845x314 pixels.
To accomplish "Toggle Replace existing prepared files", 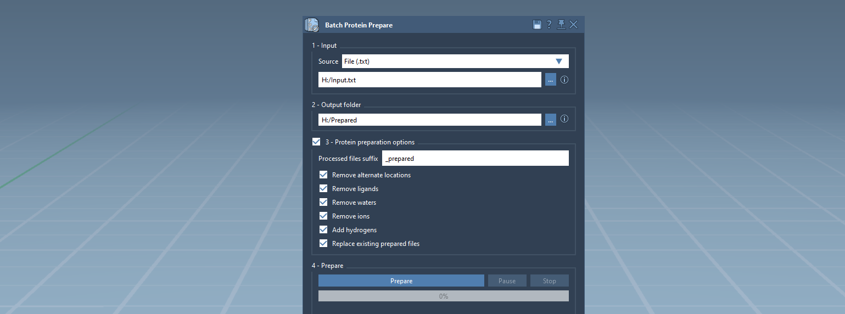I will (323, 244).
